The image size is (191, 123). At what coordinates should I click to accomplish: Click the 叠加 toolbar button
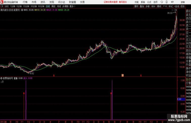point(142,6)
